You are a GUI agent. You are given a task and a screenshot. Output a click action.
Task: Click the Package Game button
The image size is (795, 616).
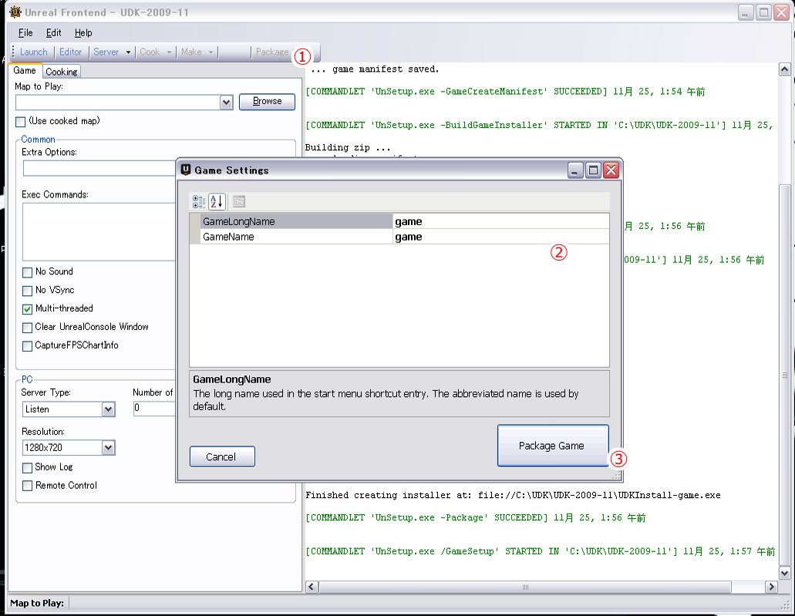click(553, 446)
